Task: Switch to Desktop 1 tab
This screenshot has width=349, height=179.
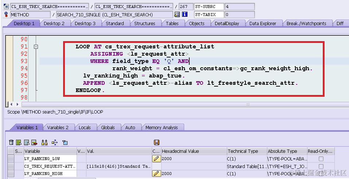Action: coord(24,23)
